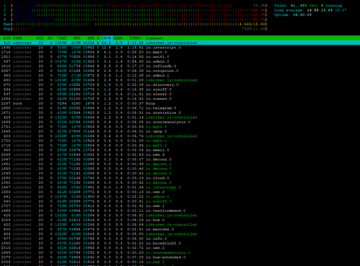The width and height of the screenshot is (360, 266).
Task: Select the io.telegram.0 process row
Action: pos(180,108)
